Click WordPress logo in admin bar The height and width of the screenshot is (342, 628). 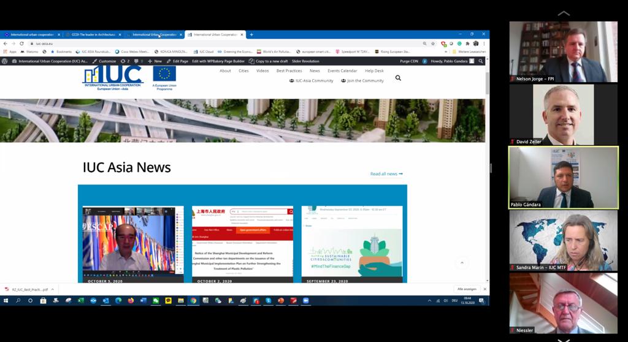pyautogui.click(x=5, y=61)
